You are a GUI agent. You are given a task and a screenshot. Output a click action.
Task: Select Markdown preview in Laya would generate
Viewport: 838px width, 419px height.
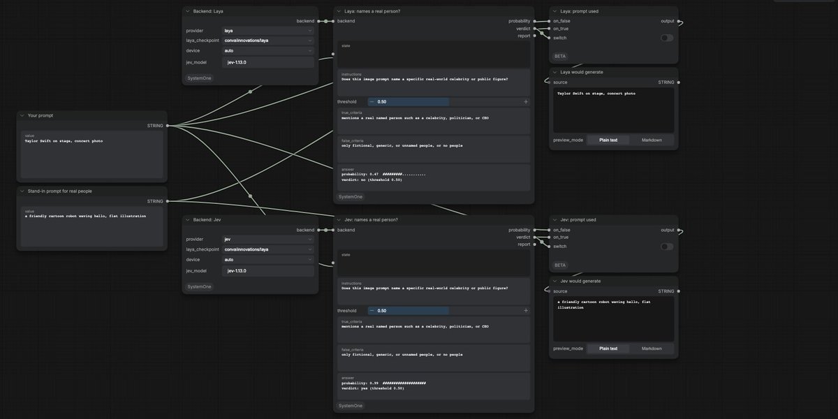click(652, 140)
